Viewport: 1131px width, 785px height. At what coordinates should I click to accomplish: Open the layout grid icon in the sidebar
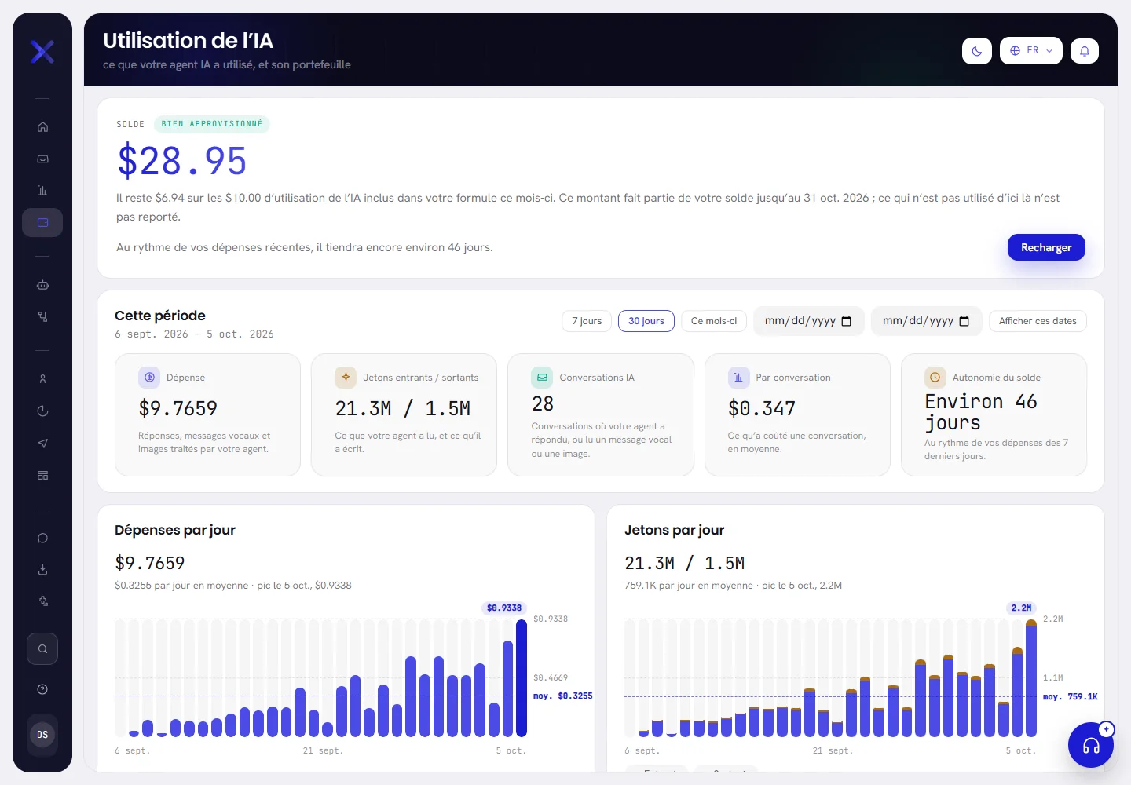[42, 475]
